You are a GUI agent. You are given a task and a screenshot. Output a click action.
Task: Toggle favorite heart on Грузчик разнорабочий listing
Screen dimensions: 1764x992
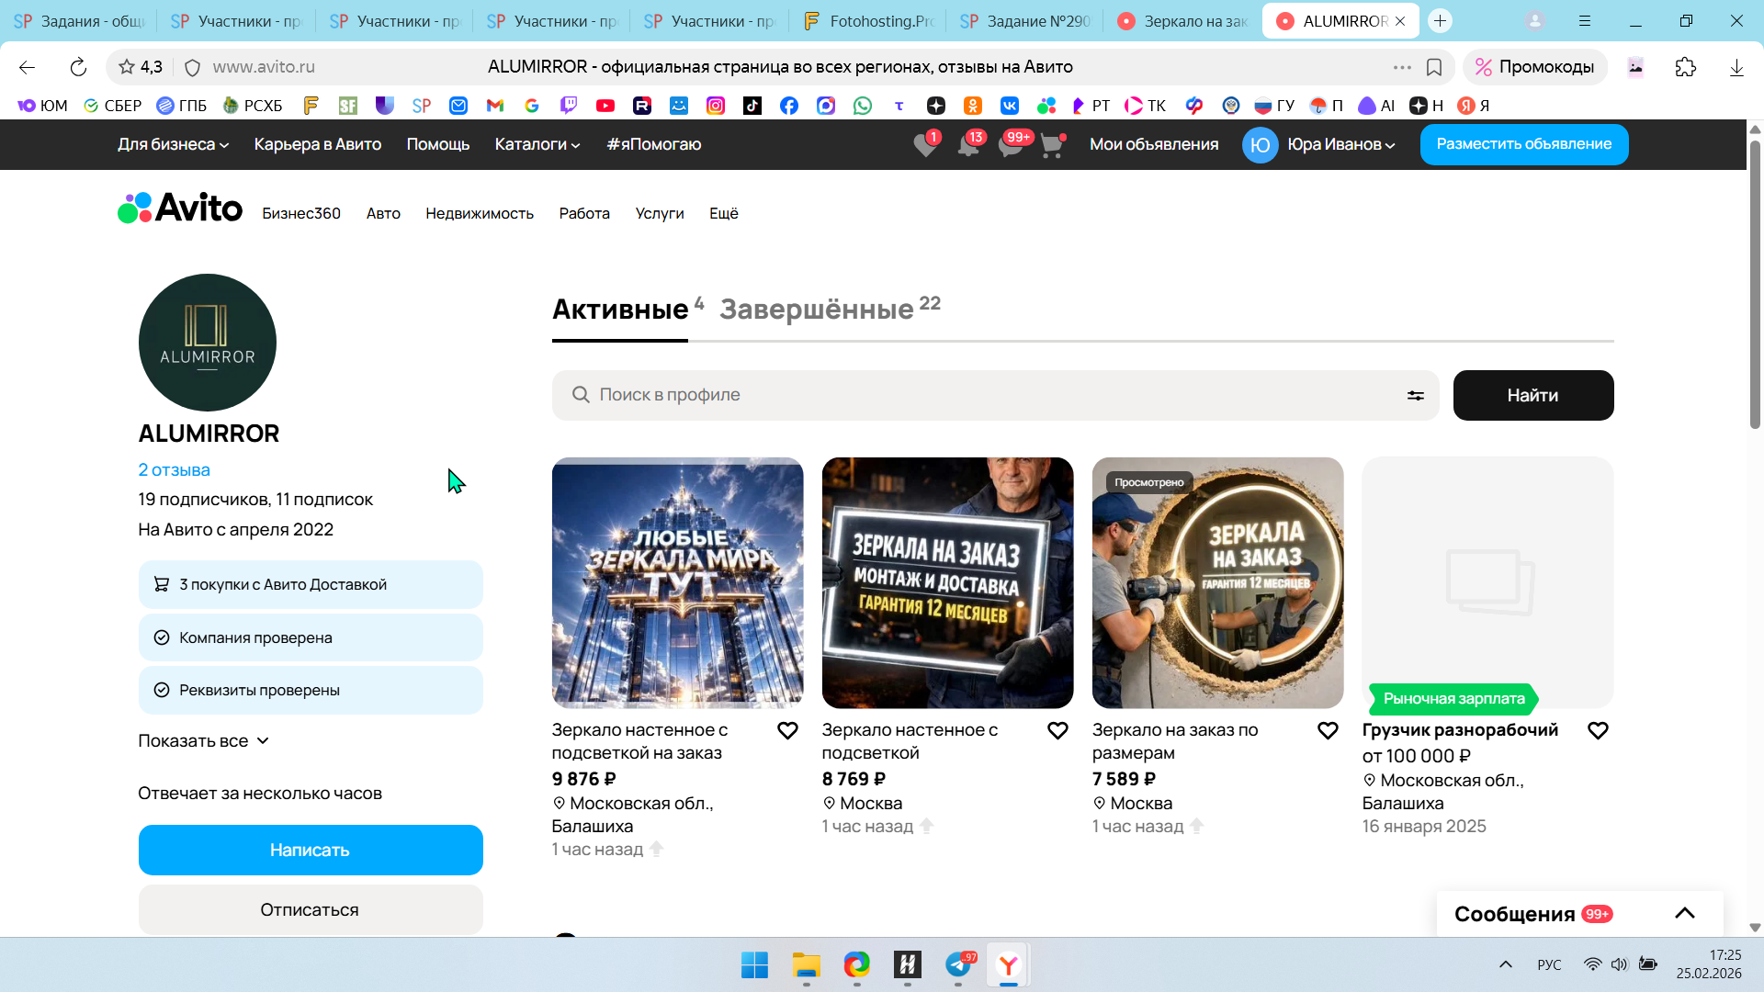[x=1598, y=731]
